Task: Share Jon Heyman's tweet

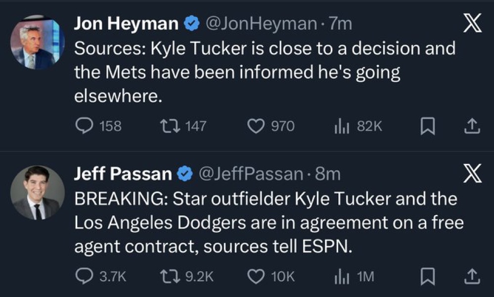Action: coord(472,127)
